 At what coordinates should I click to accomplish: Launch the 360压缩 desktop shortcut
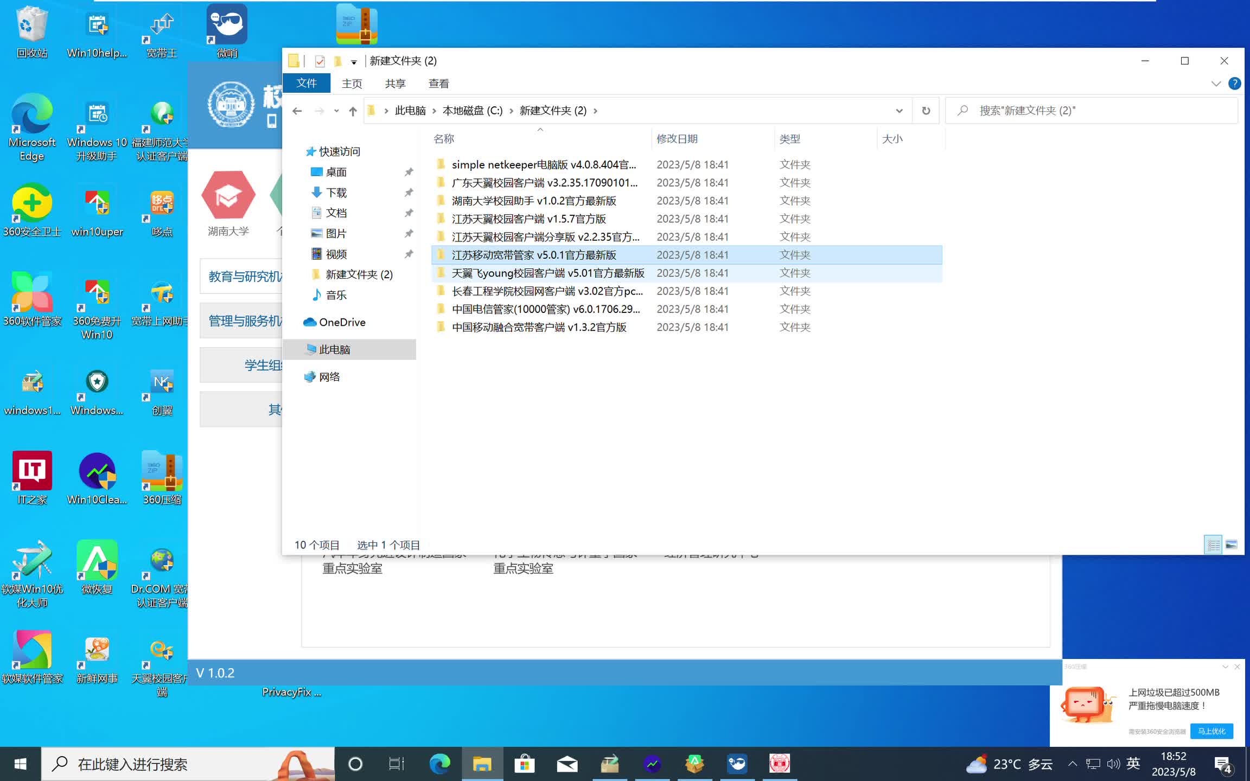[162, 478]
